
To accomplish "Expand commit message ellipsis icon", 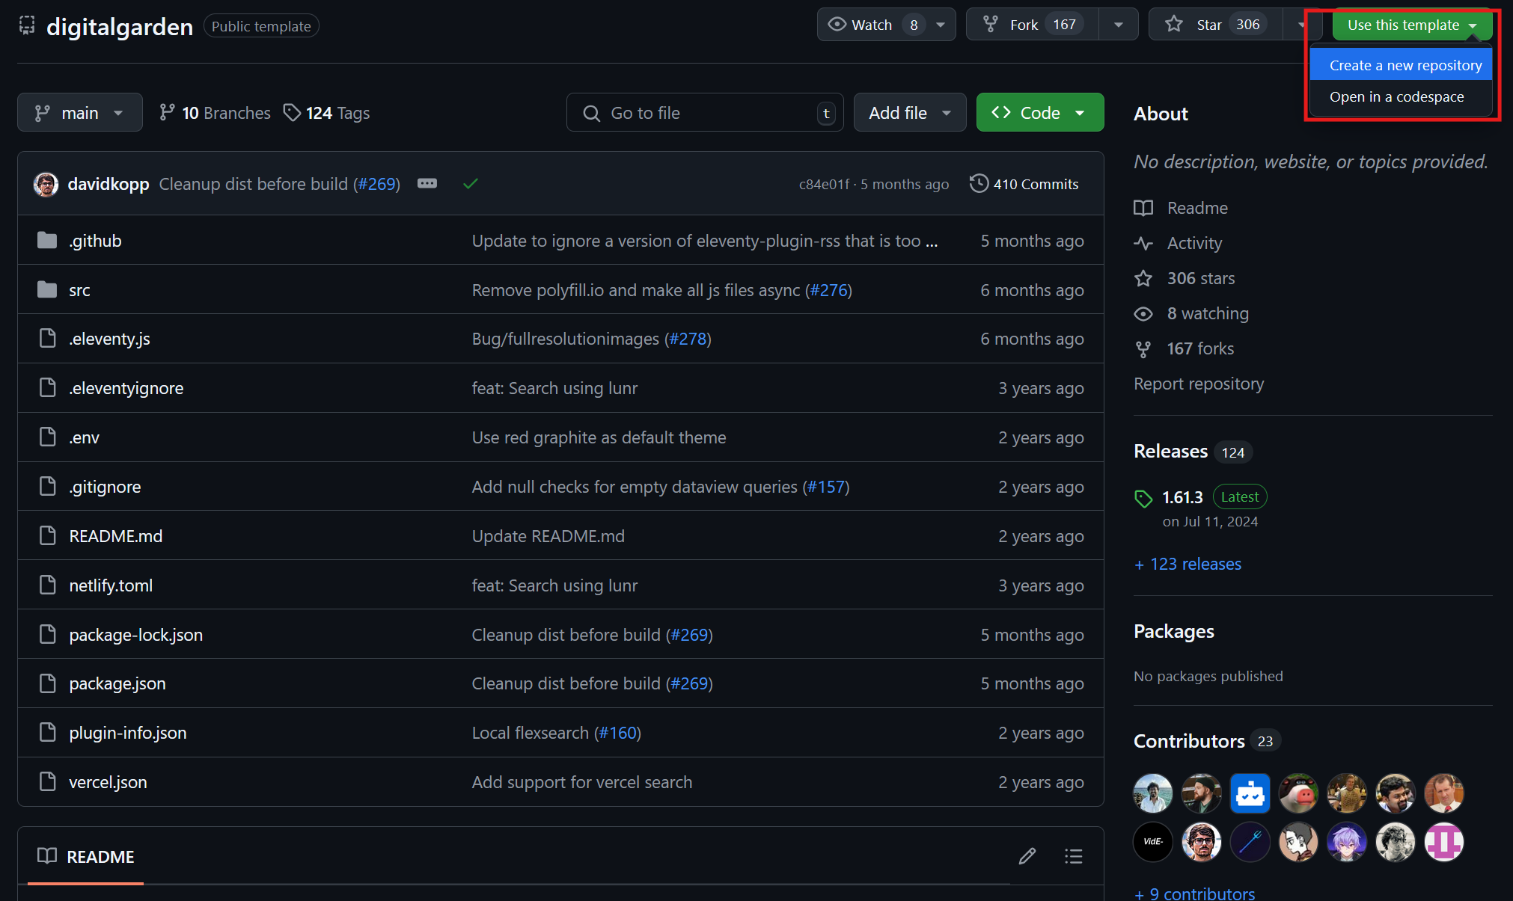I will 427,183.
